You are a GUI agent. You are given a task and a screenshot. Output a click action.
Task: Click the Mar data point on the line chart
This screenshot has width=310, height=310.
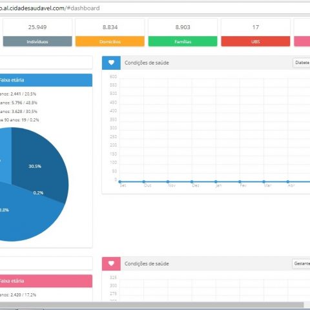tap(264, 181)
